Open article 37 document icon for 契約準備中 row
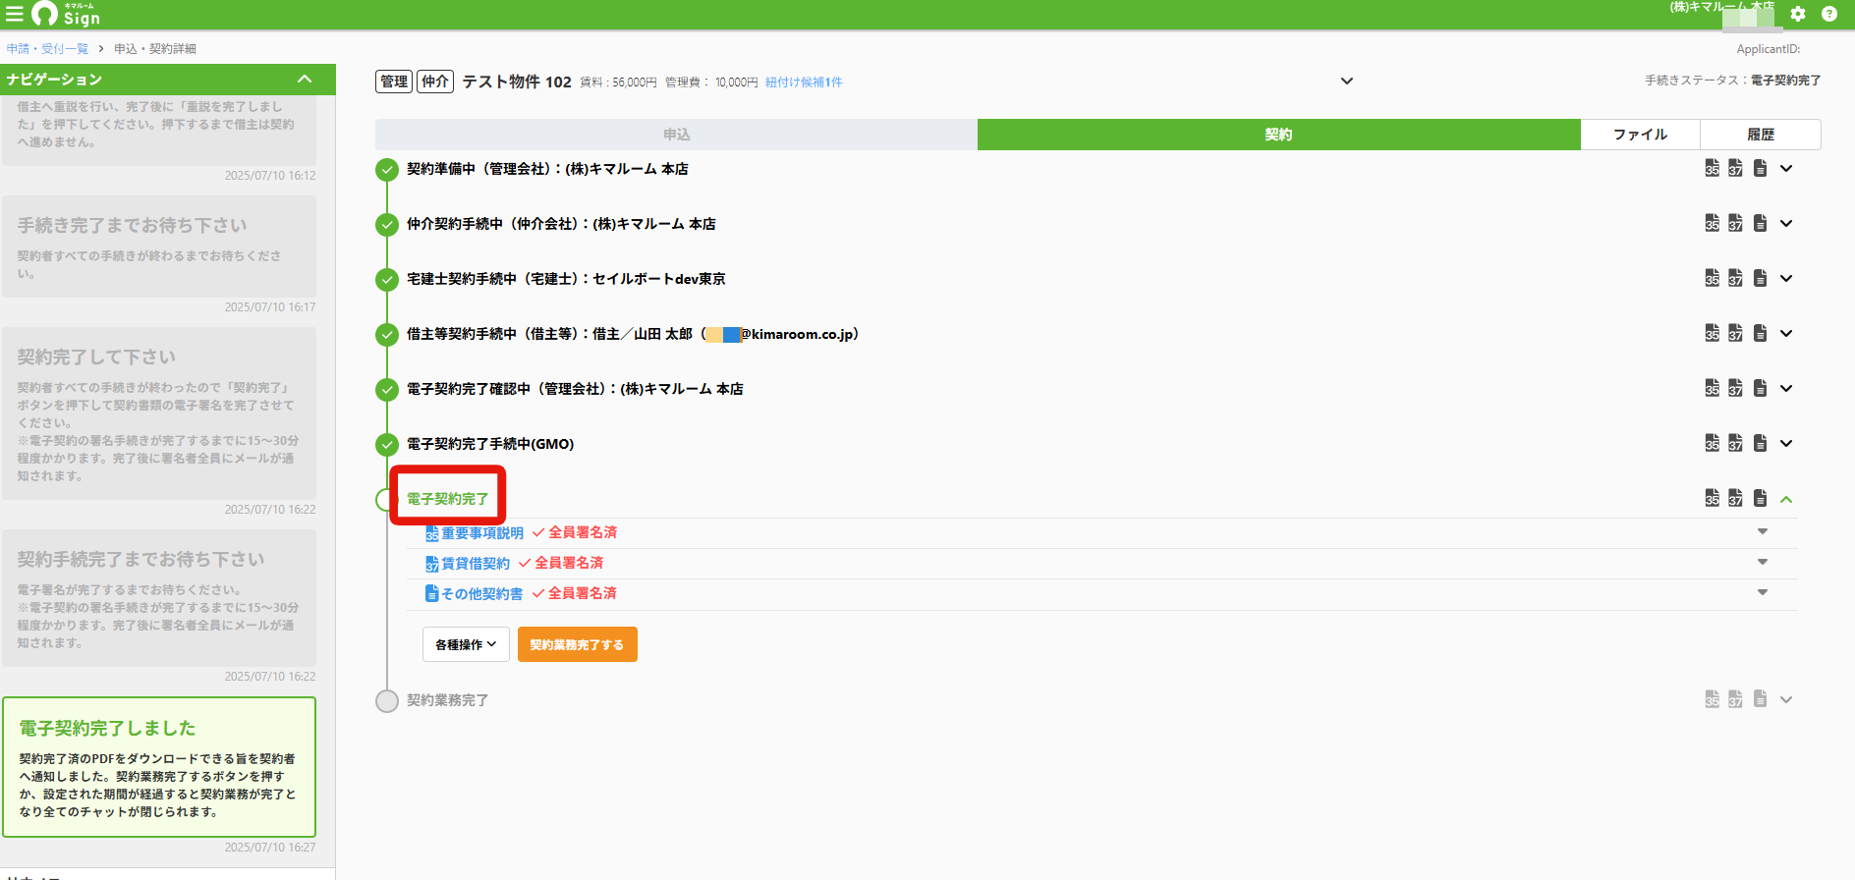The width and height of the screenshot is (1855, 880). coord(1736,168)
